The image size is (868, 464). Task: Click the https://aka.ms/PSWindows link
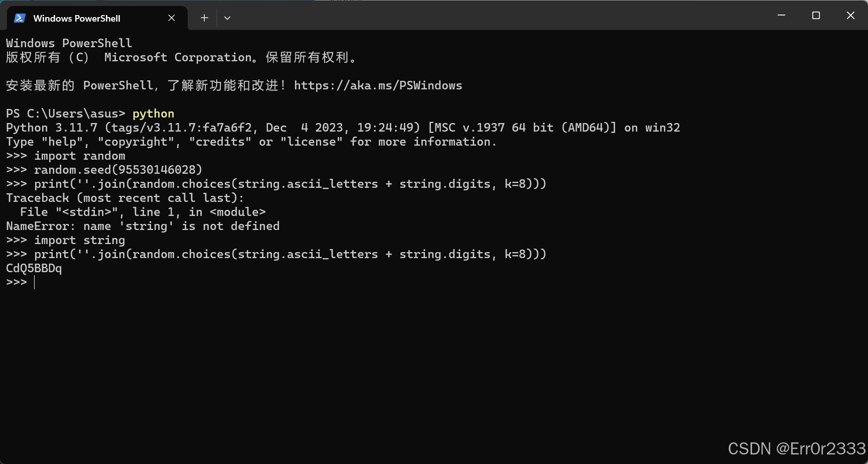378,85
